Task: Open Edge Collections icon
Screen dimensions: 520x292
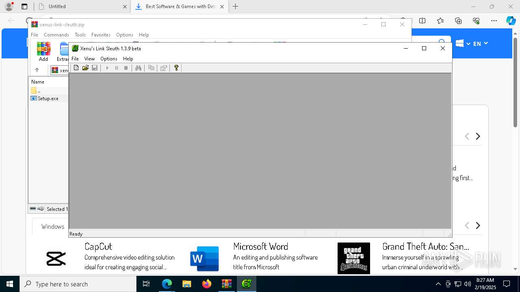Action: tap(458, 21)
